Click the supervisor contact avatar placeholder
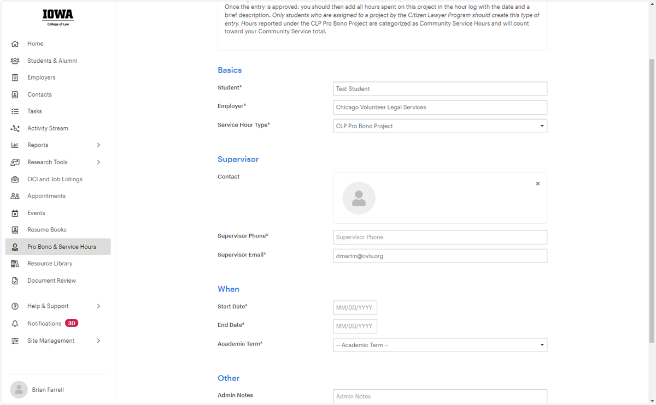 [x=359, y=198]
